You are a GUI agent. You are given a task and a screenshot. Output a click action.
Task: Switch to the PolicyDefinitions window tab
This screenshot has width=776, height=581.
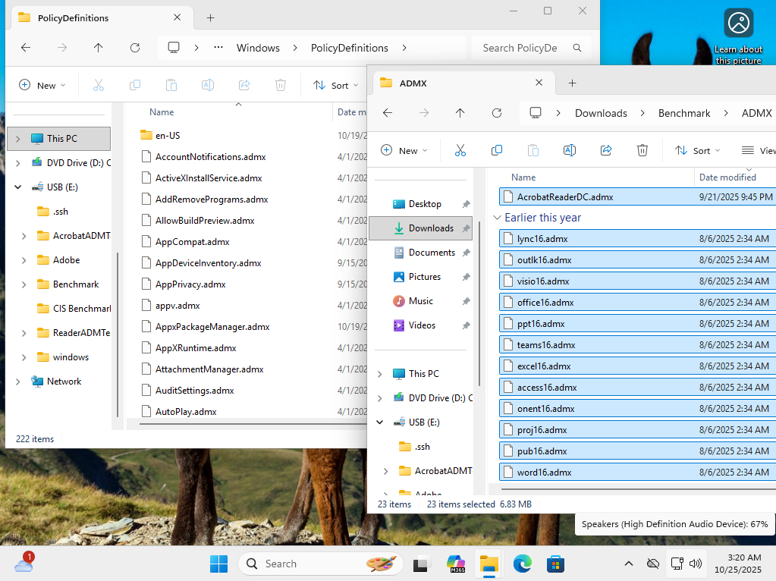[x=72, y=17]
